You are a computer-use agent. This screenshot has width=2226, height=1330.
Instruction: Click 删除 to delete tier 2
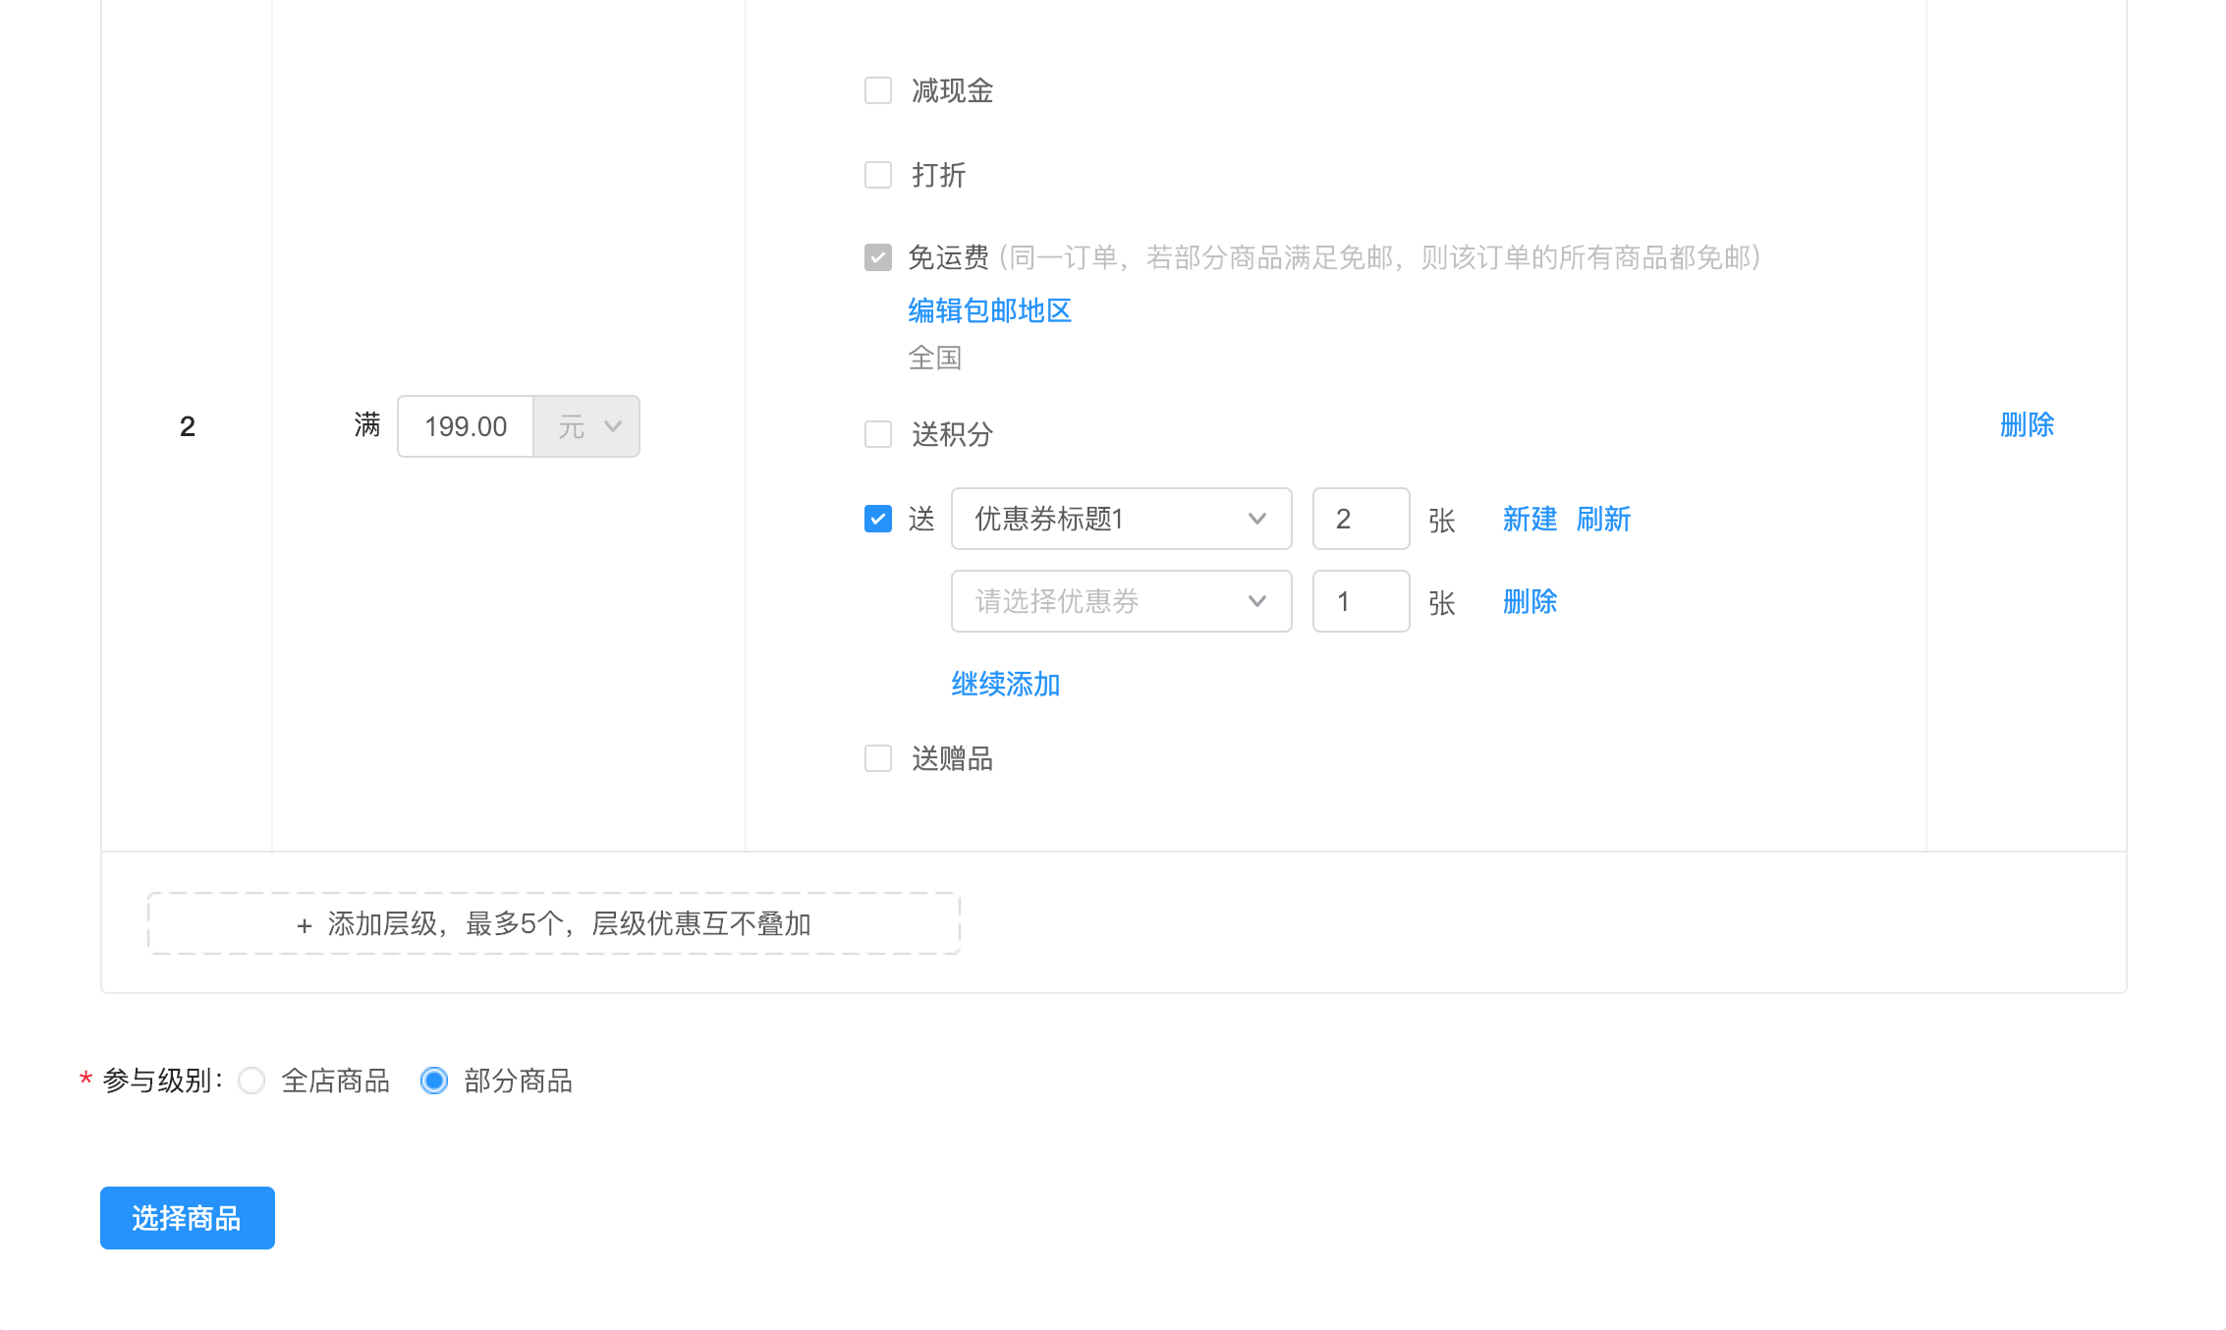(2028, 424)
